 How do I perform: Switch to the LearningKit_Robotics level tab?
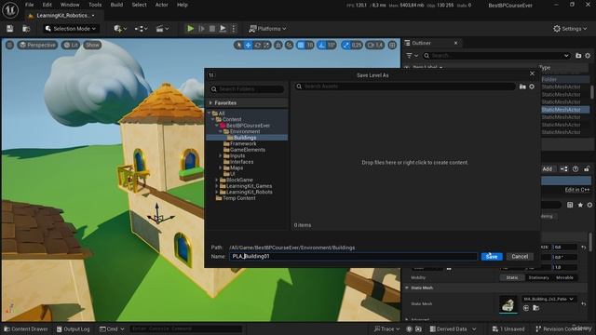[x=62, y=16]
